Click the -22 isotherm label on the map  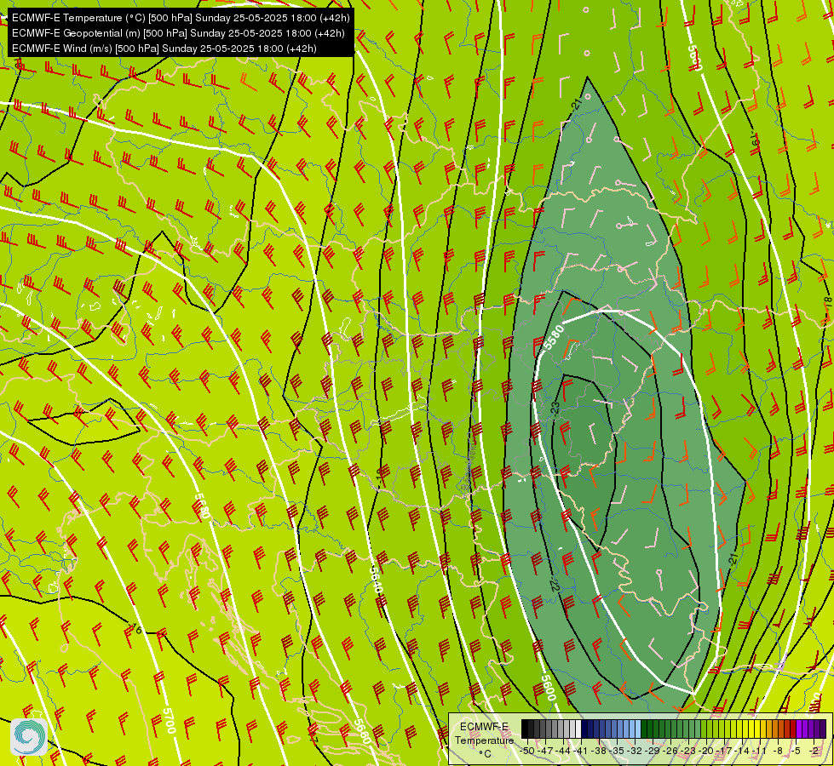point(555,584)
